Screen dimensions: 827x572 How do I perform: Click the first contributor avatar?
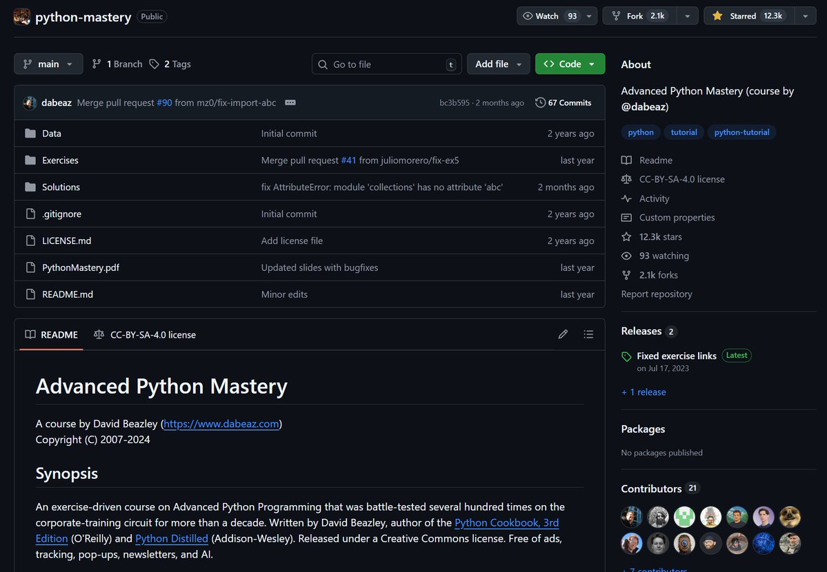tap(631, 517)
